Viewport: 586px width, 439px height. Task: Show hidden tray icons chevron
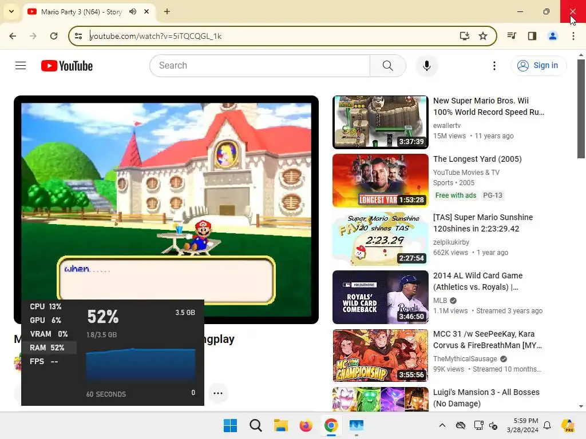pos(442,425)
